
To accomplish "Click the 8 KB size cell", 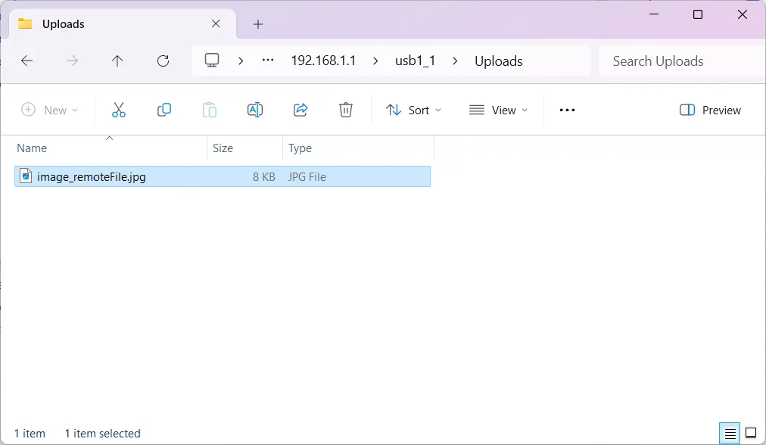I will coord(264,177).
